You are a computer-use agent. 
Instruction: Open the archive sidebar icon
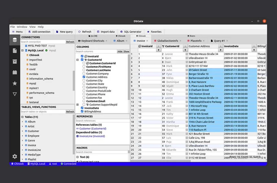[x=15, y=61]
